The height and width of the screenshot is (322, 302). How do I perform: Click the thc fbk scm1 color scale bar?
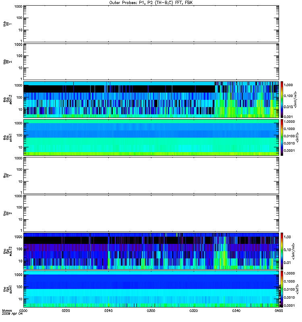click(282, 289)
